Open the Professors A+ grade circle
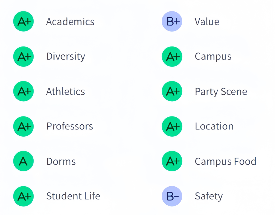Viewport: 275px width, 215px height. coord(23,126)
